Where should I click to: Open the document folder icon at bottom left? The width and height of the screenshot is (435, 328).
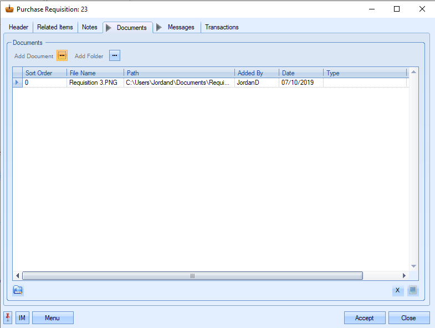[18, 290]
